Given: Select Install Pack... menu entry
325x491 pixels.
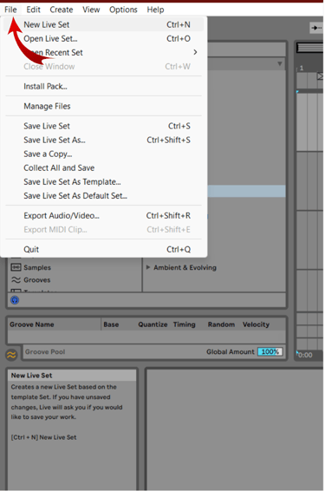Looking at the screenshot, I should pos(103,86).
